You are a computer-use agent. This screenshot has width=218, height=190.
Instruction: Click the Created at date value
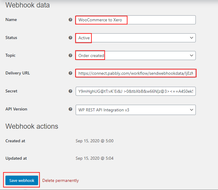coord(95,141)
